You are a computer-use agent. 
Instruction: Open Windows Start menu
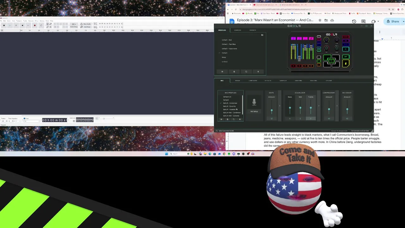click(166, 154)
